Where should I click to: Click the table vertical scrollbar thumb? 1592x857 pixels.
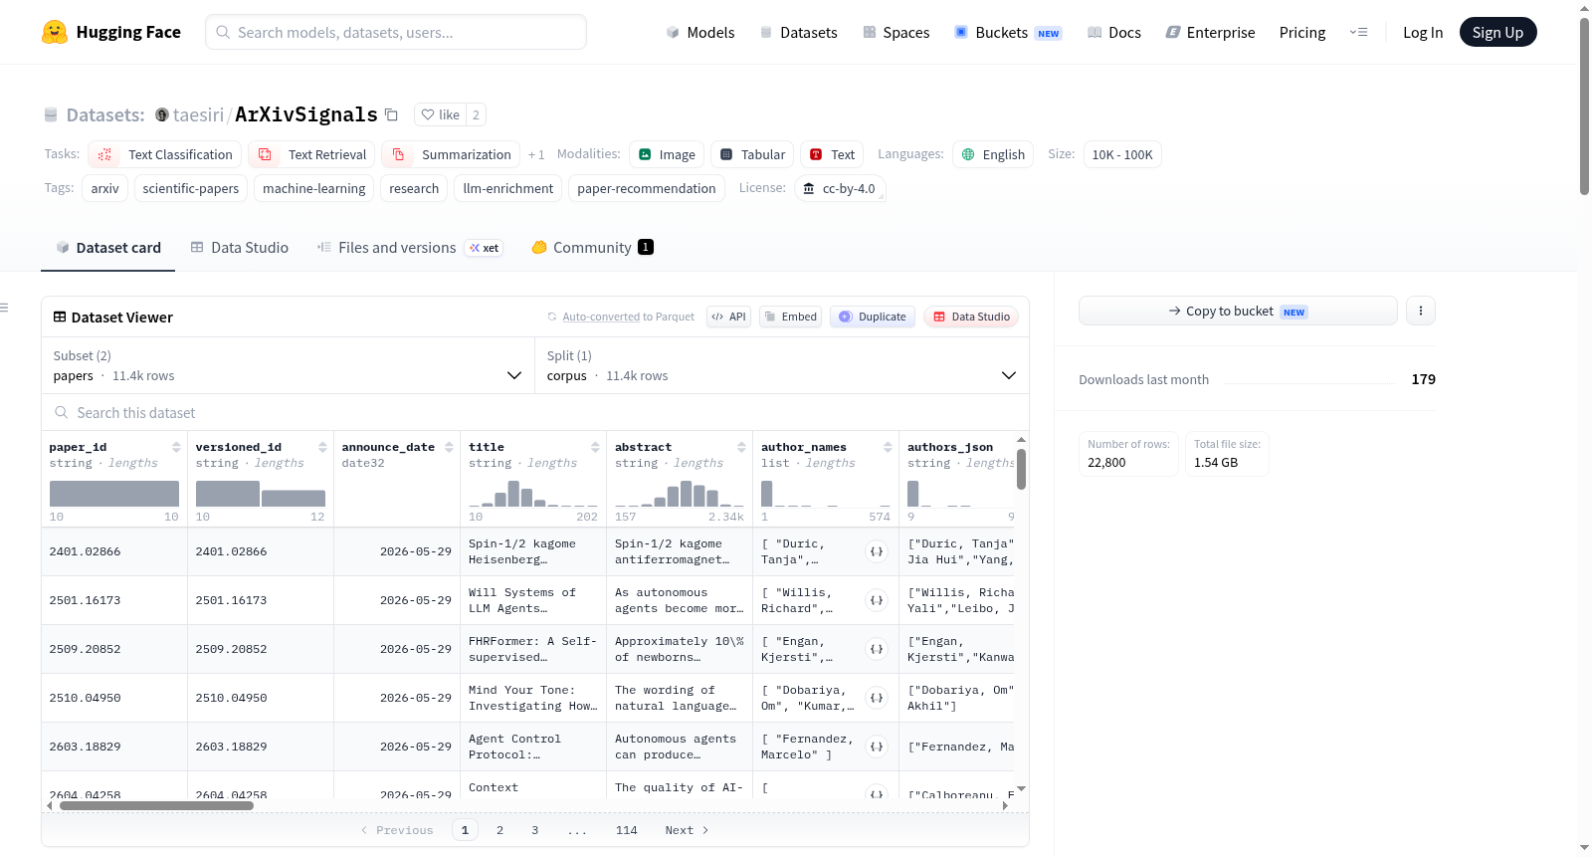click(1021, 469)
